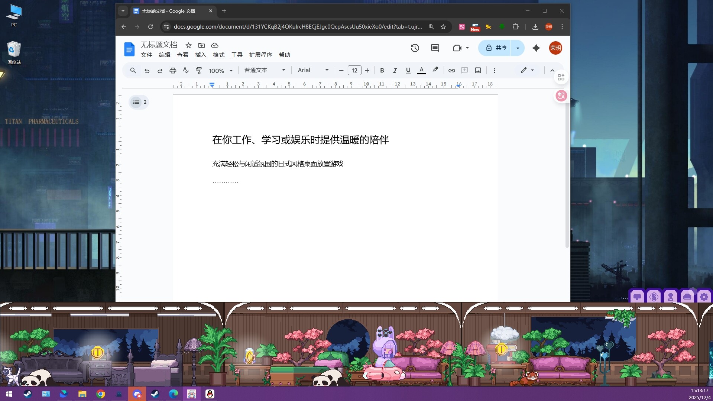Insert an image from toolbar
713x401 pixels.
point(478,70)
